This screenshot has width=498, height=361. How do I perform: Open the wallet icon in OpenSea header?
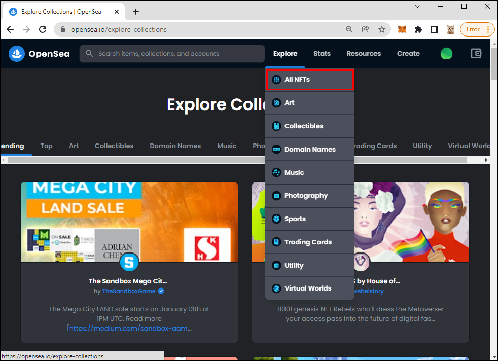pyautogui.click(x=476, y=53)
